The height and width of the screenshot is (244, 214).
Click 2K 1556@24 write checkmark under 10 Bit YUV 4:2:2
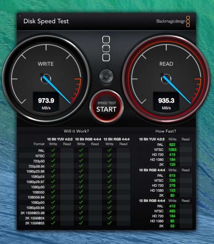[53, 218]
